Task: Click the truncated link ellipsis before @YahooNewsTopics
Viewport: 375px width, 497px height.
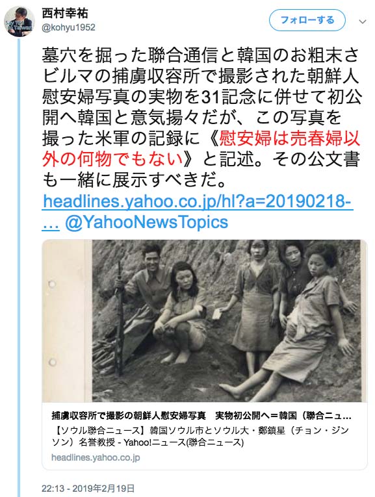Action: click(51, 223)
